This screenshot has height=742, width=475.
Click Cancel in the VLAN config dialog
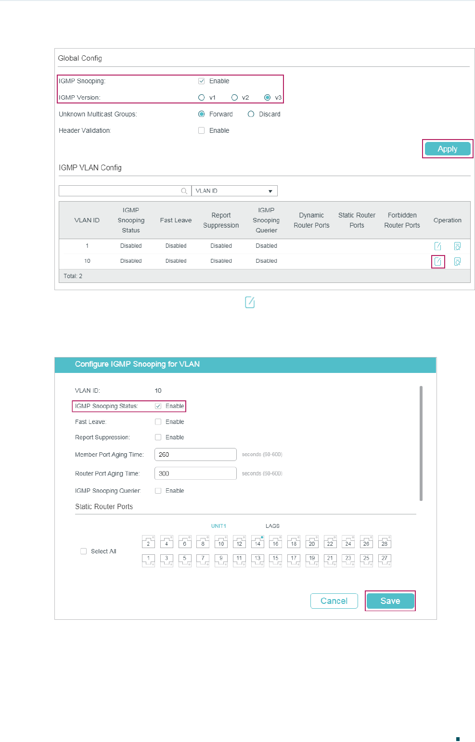coord(334,601)
